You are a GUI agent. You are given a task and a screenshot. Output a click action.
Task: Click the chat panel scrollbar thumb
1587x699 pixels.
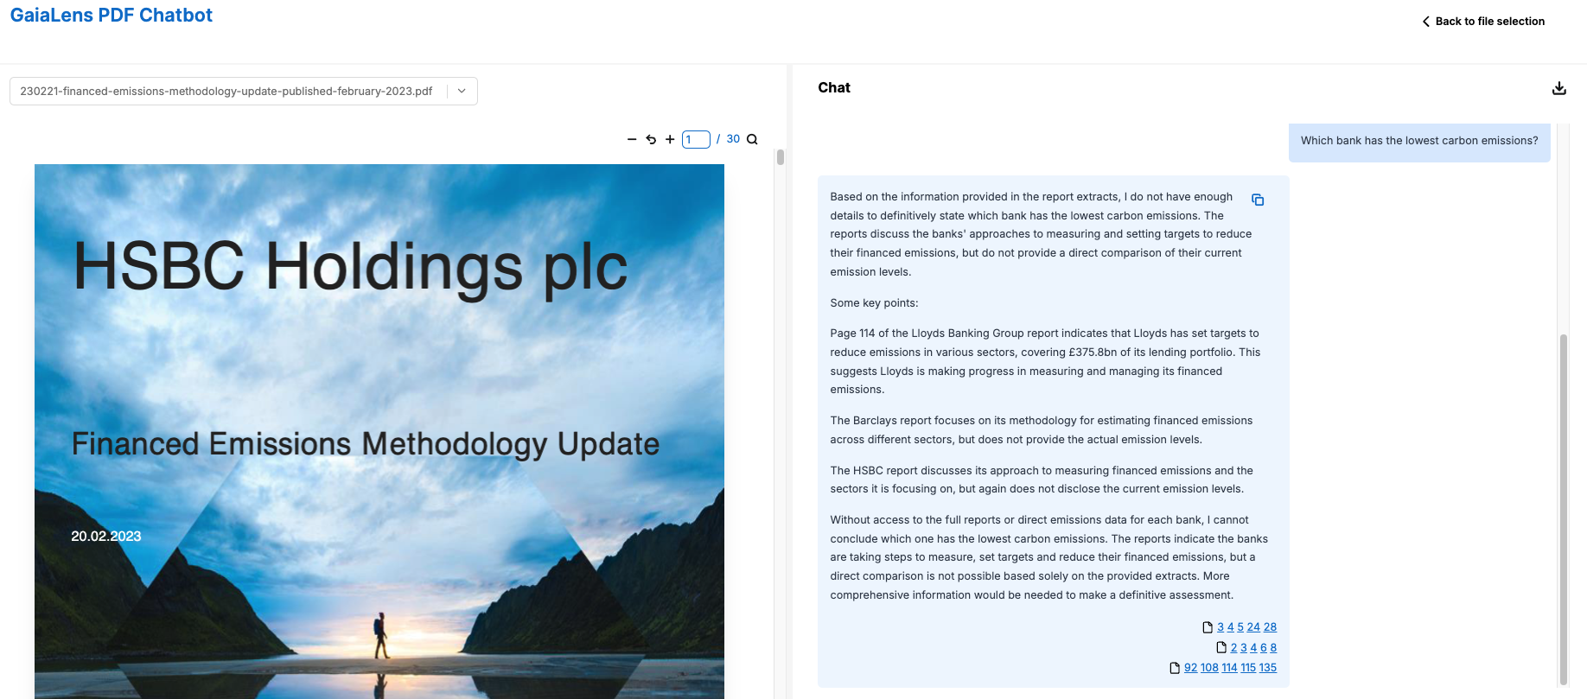coord(1563,510)
